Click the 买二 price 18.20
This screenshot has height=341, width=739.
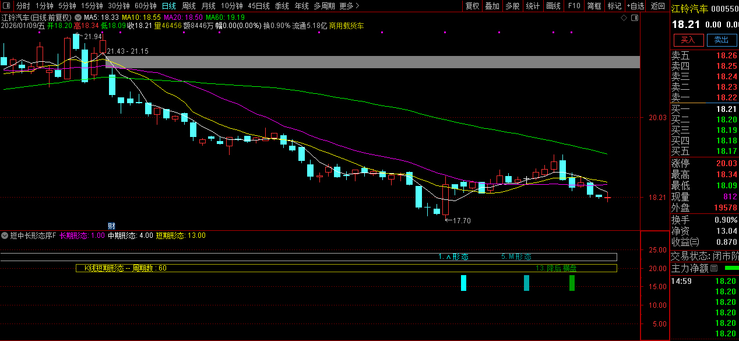click(726, 119)
